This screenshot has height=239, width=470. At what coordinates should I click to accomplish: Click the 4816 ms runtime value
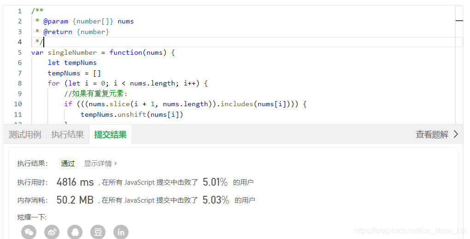[x=75, y=182]
